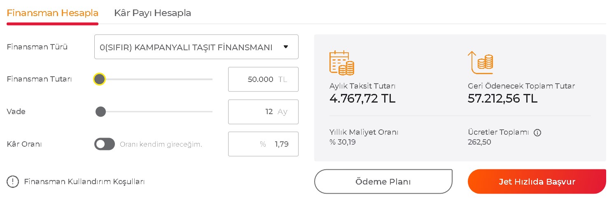
Task: Click the middle of the Finansman Tutarı slider track
Action: click(154, 79)
